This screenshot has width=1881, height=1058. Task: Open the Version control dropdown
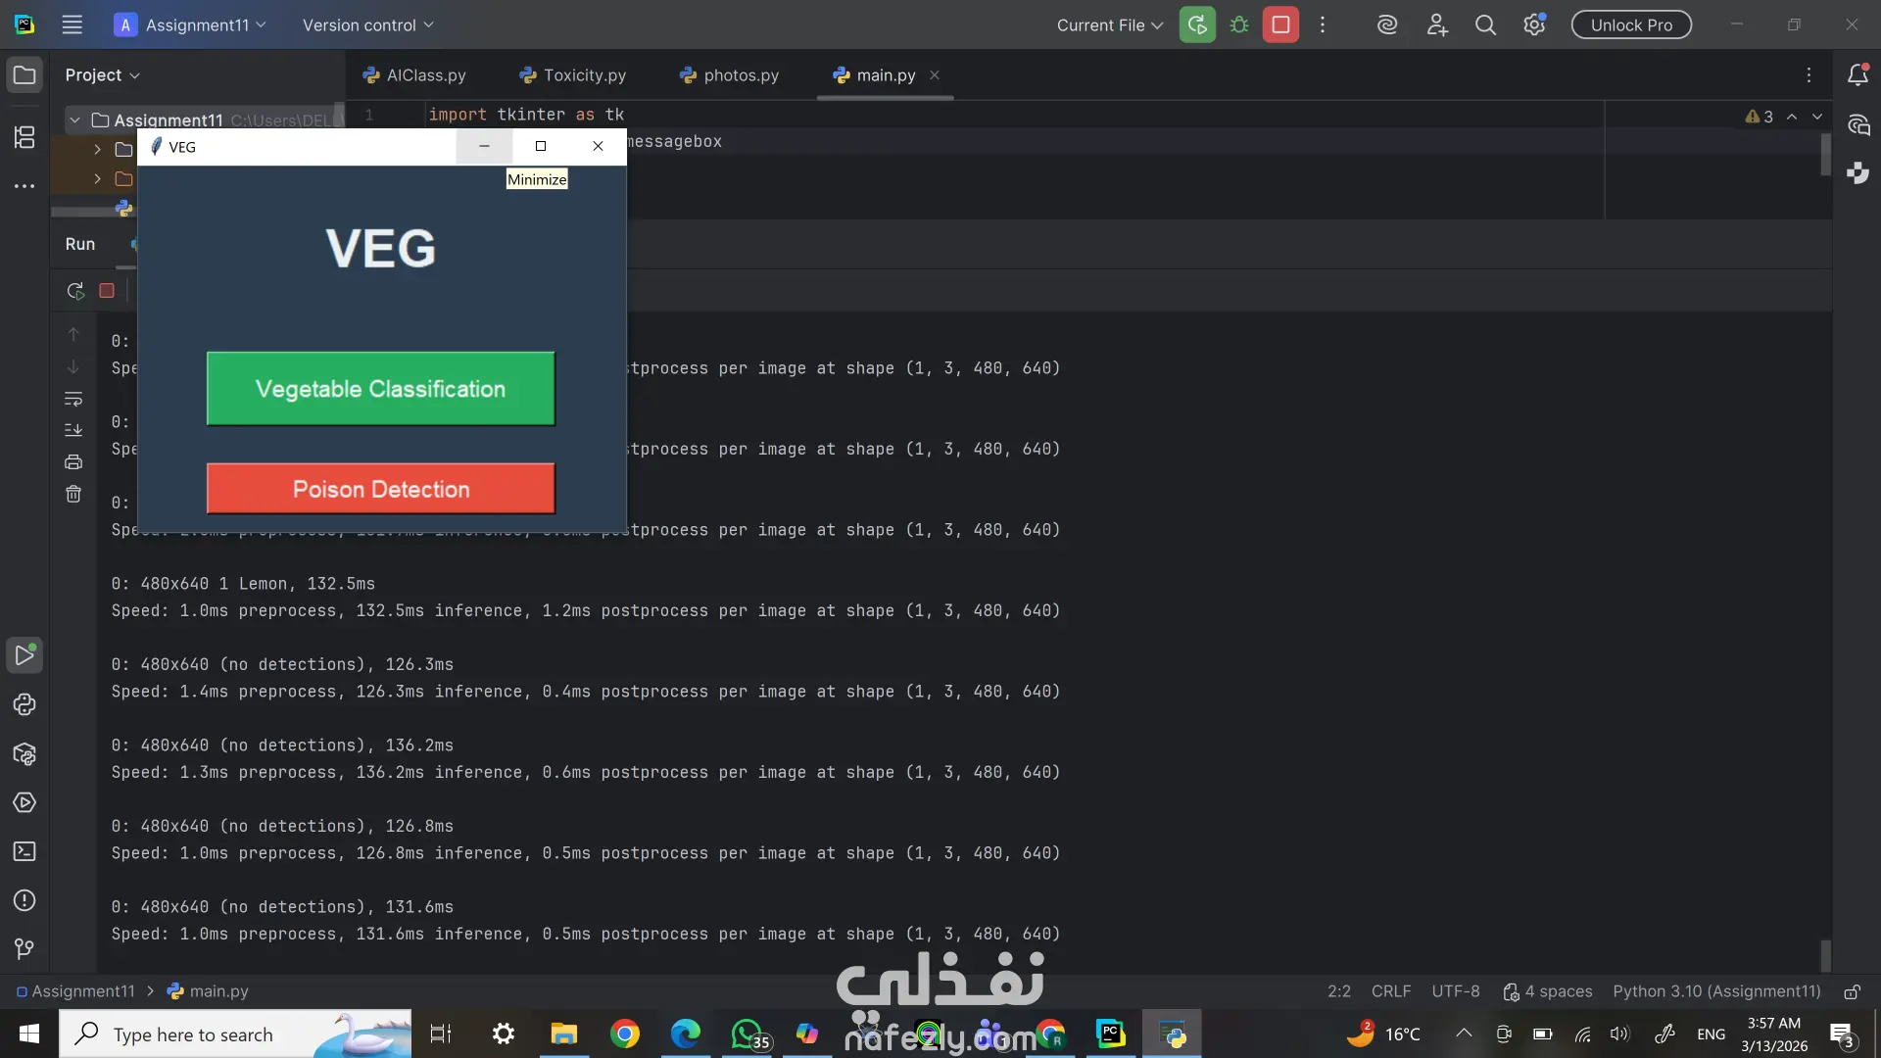[x=367, y=25]
